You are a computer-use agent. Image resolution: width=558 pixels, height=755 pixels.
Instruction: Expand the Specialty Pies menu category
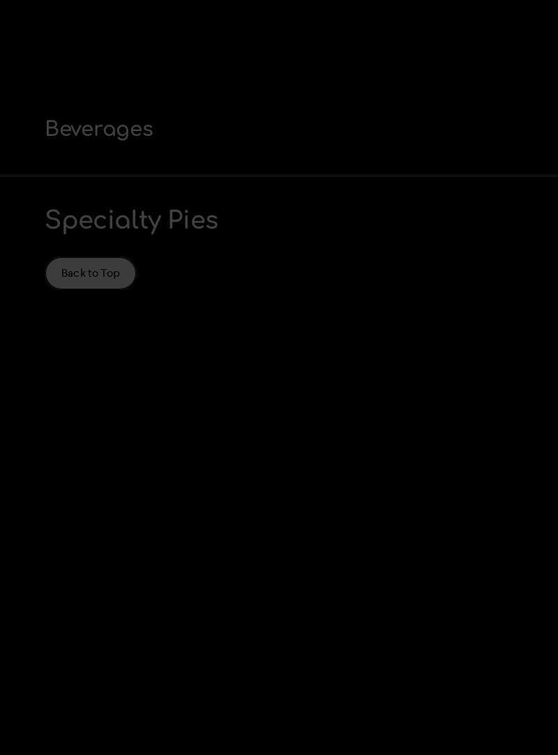pyautogui.click(x=132, y=220)
